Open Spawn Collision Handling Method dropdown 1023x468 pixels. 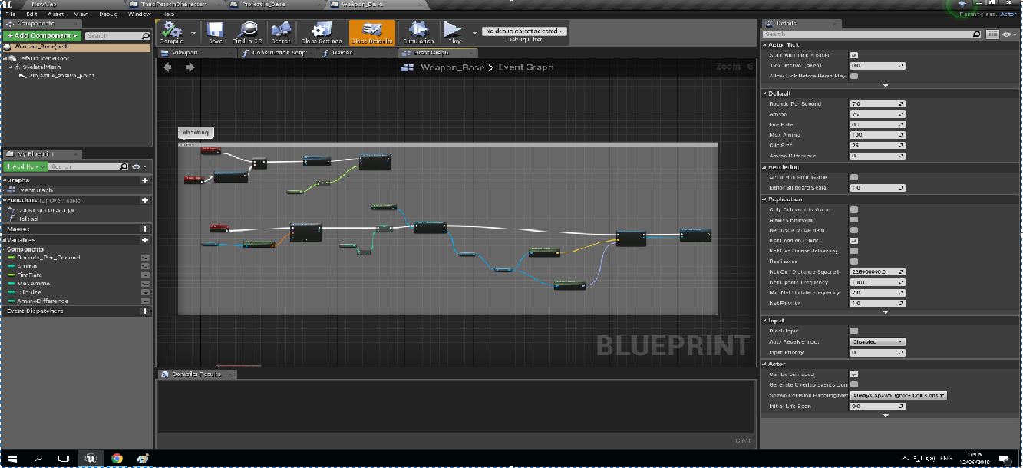coord(898,395)
